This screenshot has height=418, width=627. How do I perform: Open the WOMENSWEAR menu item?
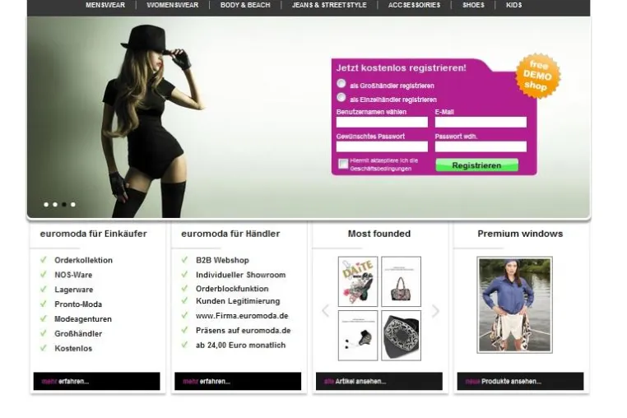(x=172, y=5)
